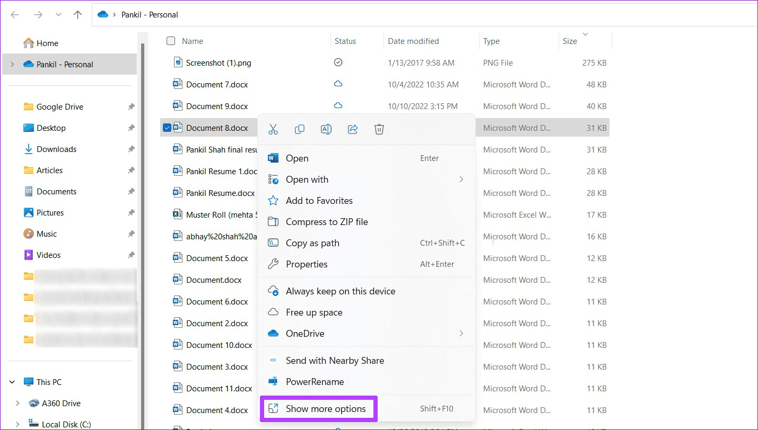Click the wrench icon beside Properties

pyautogui.click(x=273, y=264)
